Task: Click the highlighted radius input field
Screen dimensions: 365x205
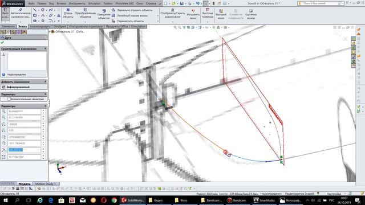Action: point(24,150)
